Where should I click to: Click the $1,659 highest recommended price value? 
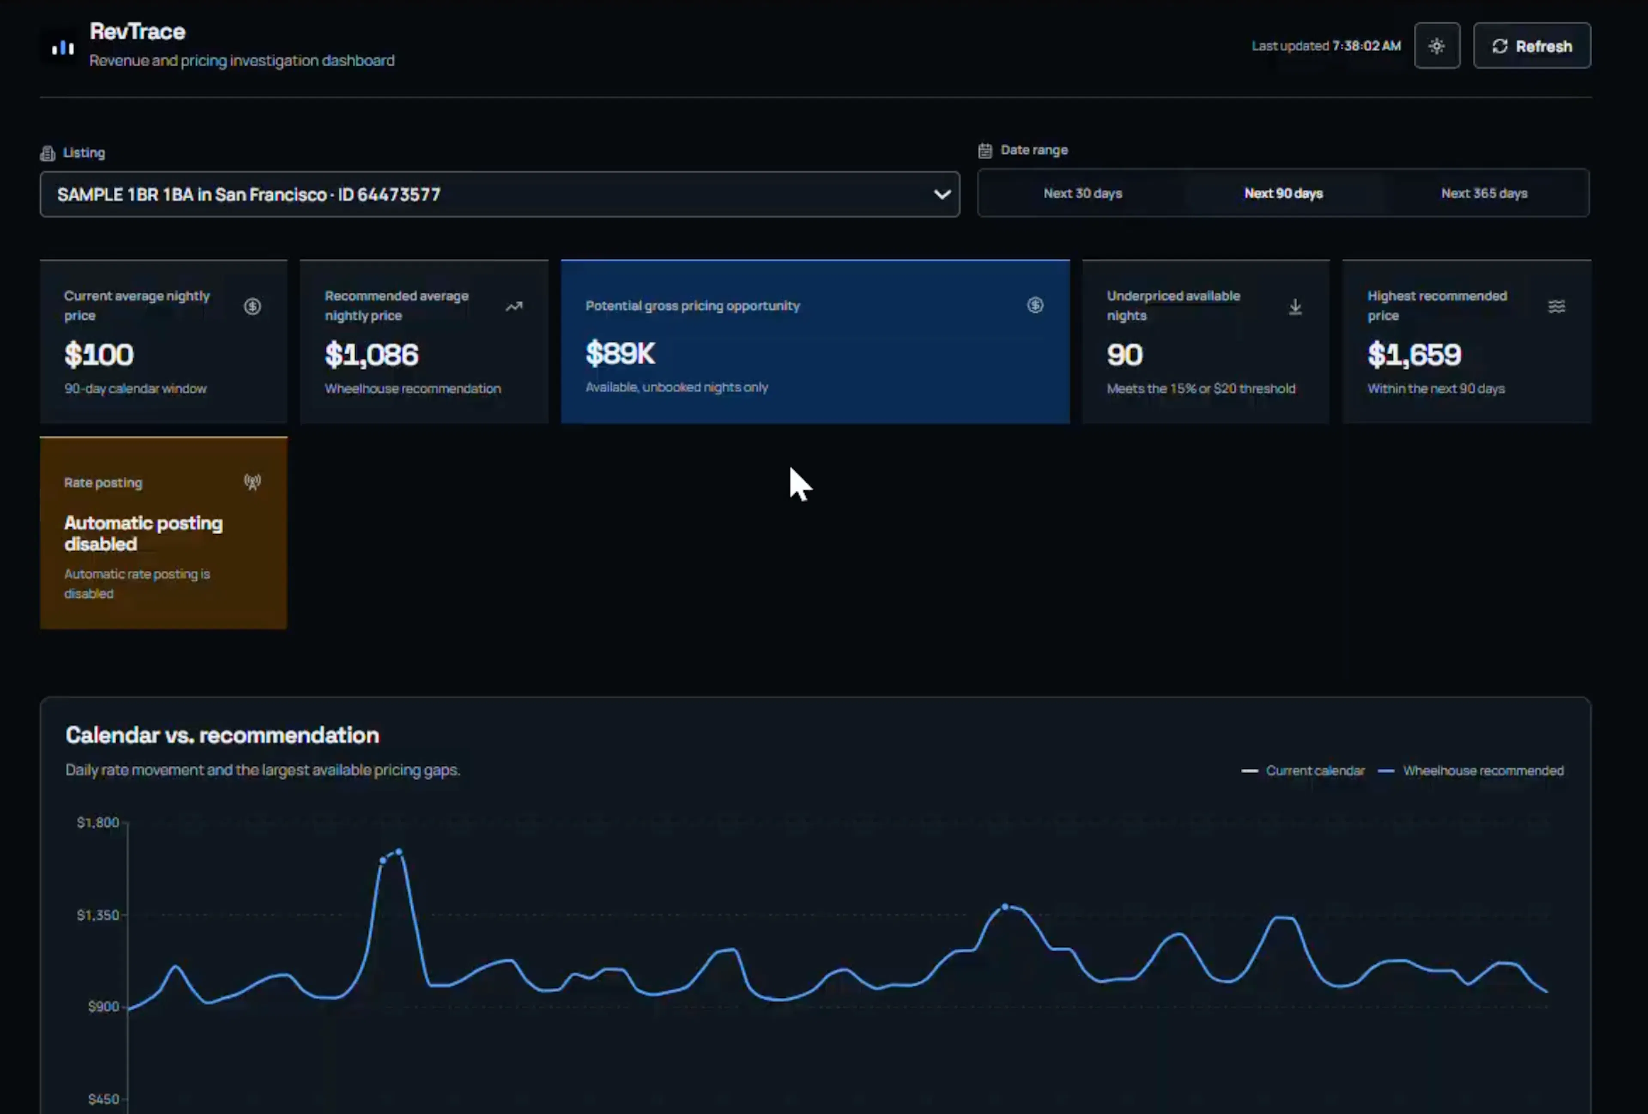pyautogui.click(x=1414, y=354)
